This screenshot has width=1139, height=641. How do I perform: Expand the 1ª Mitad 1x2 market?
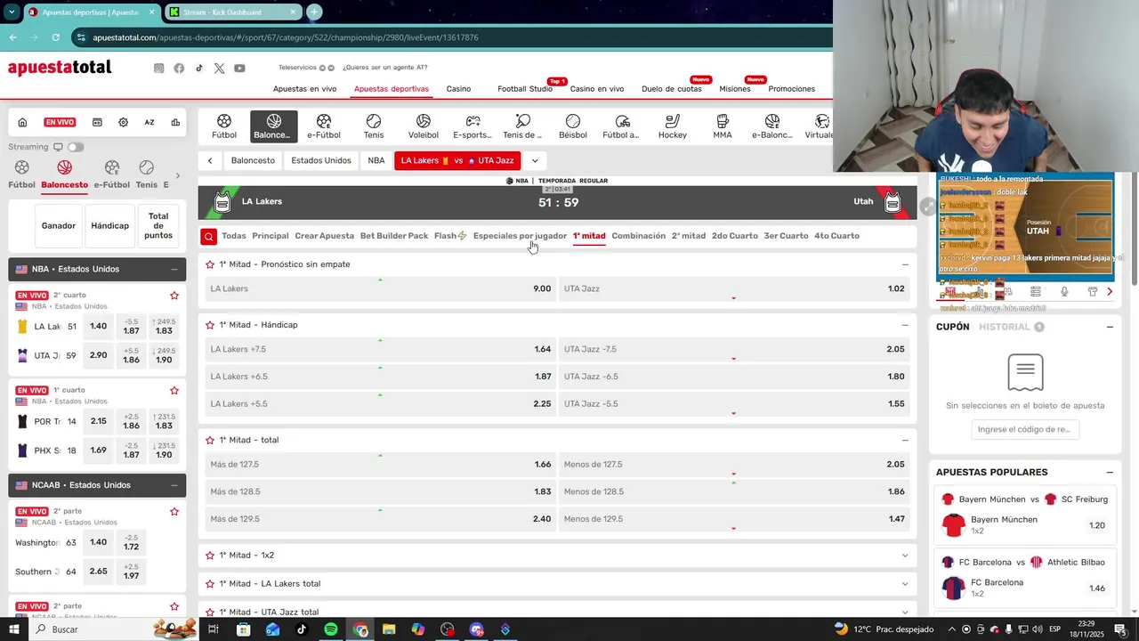pos(905,556)
